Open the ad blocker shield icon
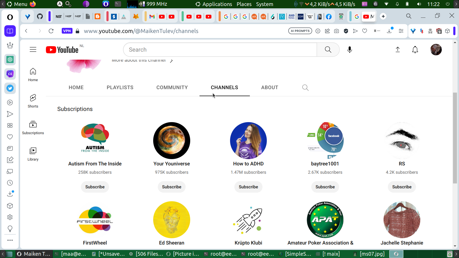This screenshot has height=258, width=459. [346, 31]
